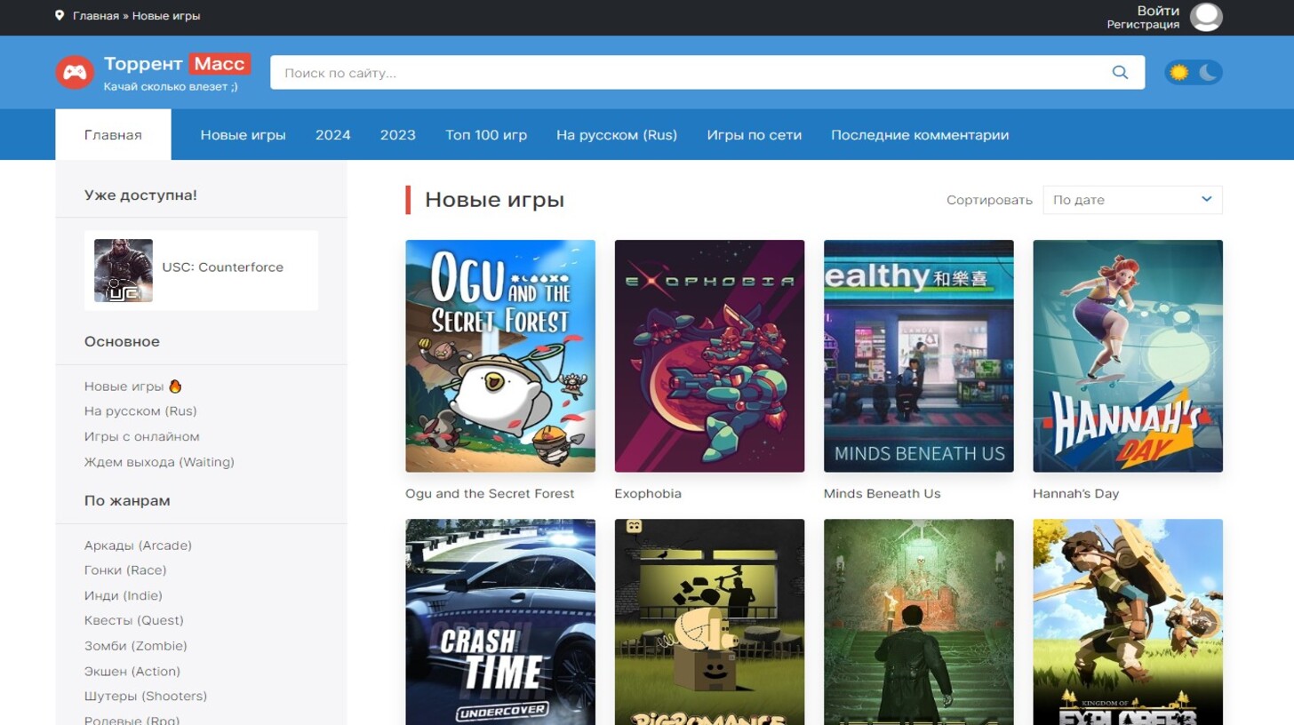Open Minds Beneath Us game cover

tap(919, 355)
